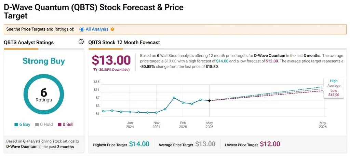
Task: Click the QBTS Analyst Ratings heading
Action: [29, 42]
